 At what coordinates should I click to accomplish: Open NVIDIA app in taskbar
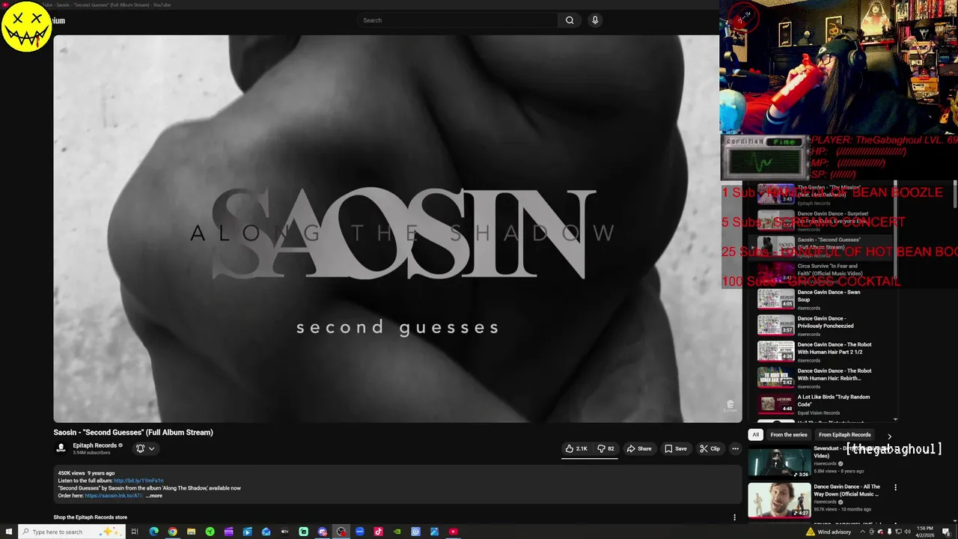397,532
